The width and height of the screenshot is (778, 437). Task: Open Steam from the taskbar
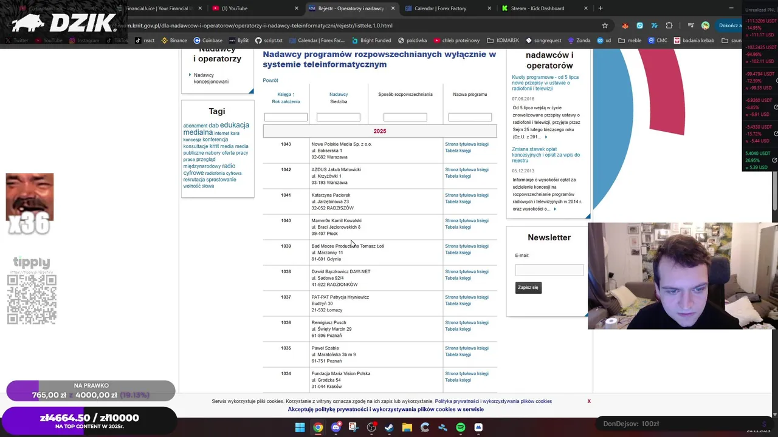(x=389, y=427)
